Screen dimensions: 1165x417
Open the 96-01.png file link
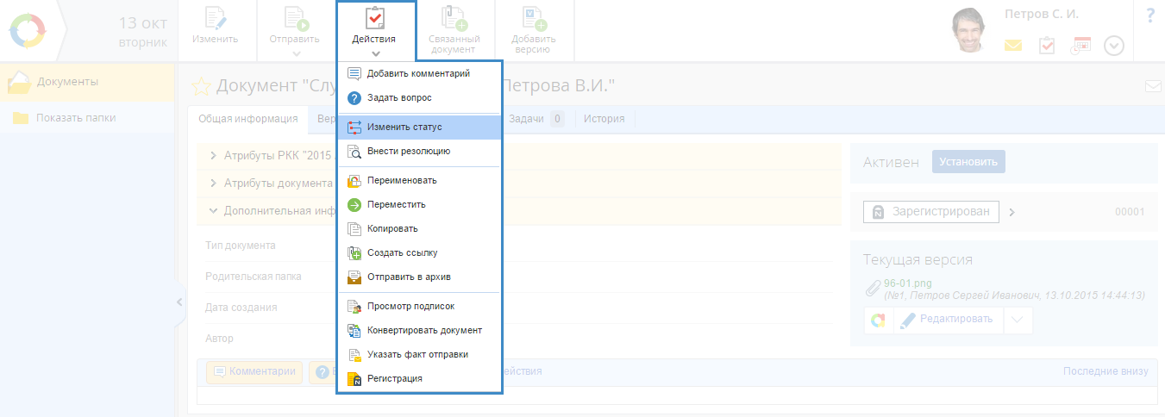[907, 283]
